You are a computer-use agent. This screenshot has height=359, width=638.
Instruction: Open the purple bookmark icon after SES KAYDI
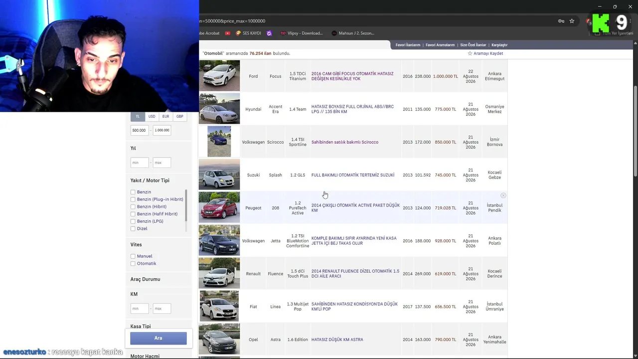[269, 33]
